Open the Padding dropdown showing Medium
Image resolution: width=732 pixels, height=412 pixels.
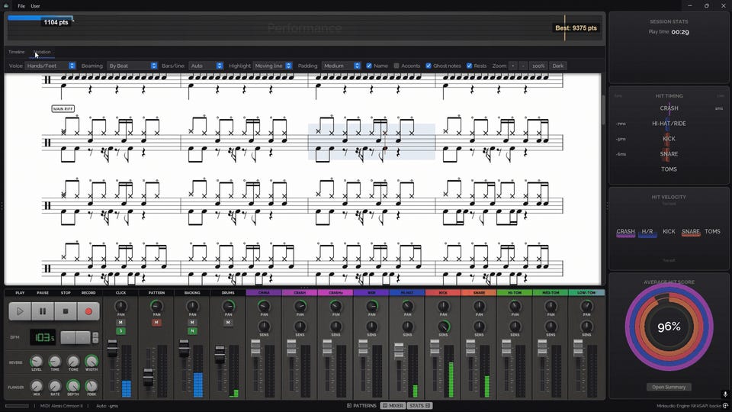pyautogui.click(x=341, y=66)
